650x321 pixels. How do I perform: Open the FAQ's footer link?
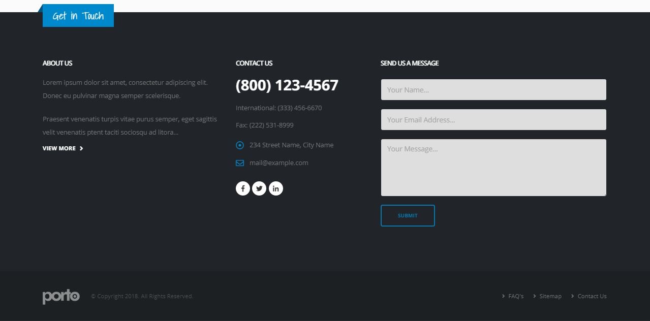tap(516, 296)
